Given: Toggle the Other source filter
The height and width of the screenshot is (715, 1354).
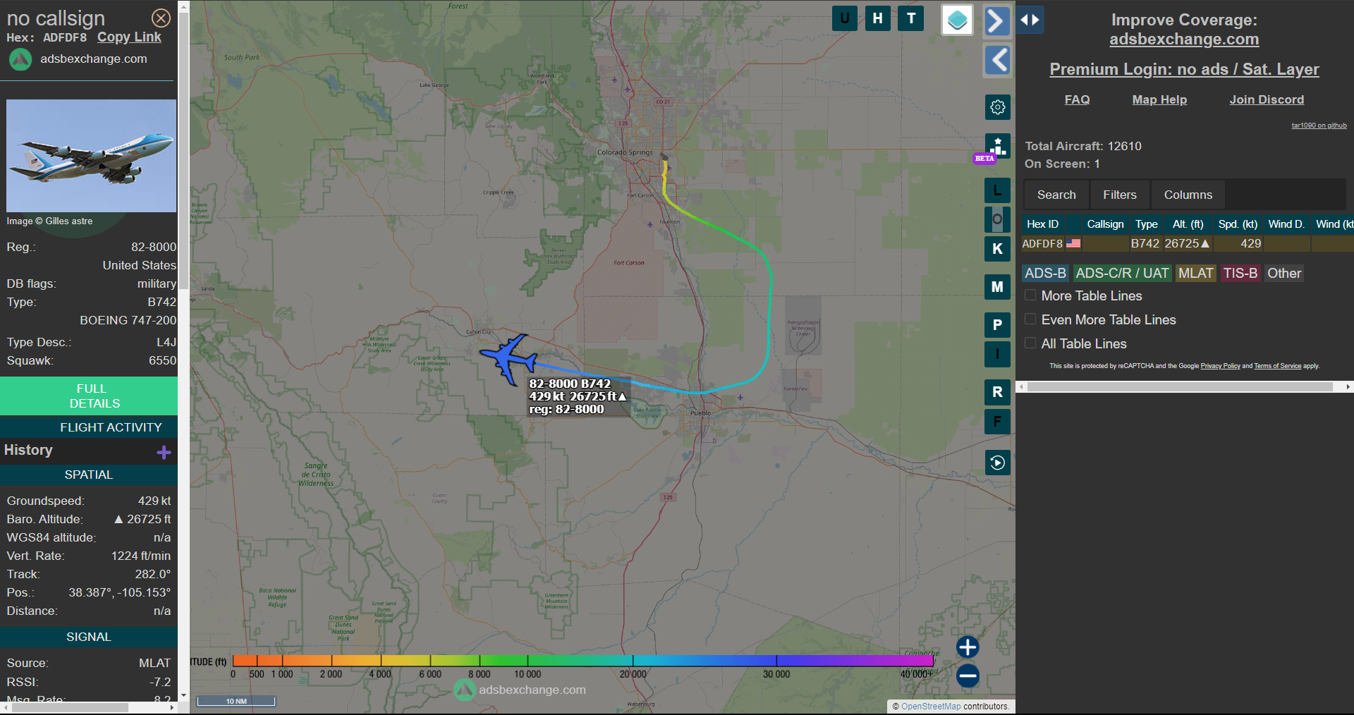Looking at the screenshot, I should coord(1283,273).
